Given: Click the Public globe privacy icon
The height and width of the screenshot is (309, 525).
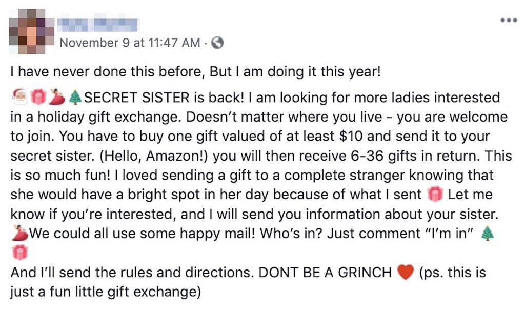Looking at the screenshot, I should (217, 43).
